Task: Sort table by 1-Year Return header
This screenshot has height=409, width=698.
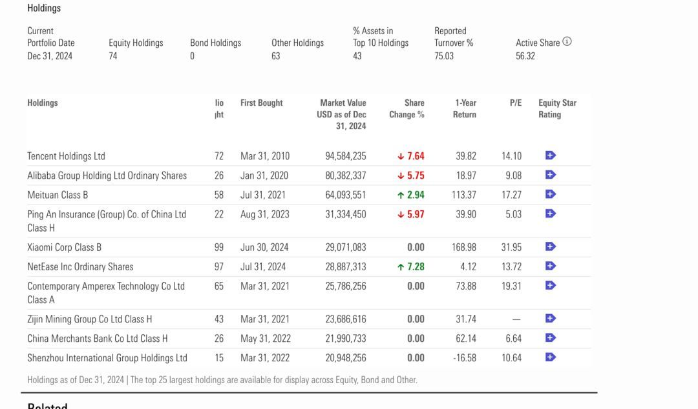Action: click(x=465, y=108)
